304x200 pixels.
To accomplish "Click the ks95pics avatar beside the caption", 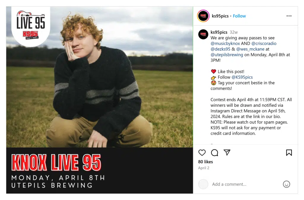I will coord(203,34).
